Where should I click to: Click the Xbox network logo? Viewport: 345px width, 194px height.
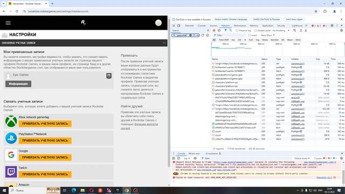(x=11, y=121)
